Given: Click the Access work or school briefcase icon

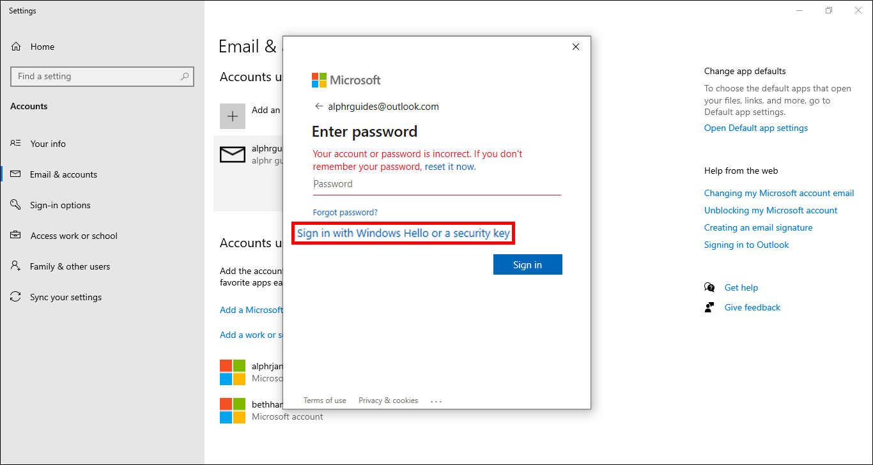Looking at the screenshot, I should (x=16, y=235).
